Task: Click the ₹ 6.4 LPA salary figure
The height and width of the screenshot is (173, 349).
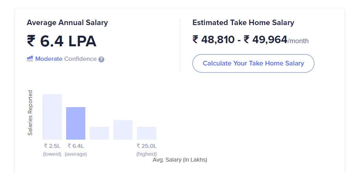Action: click(61, 41)
